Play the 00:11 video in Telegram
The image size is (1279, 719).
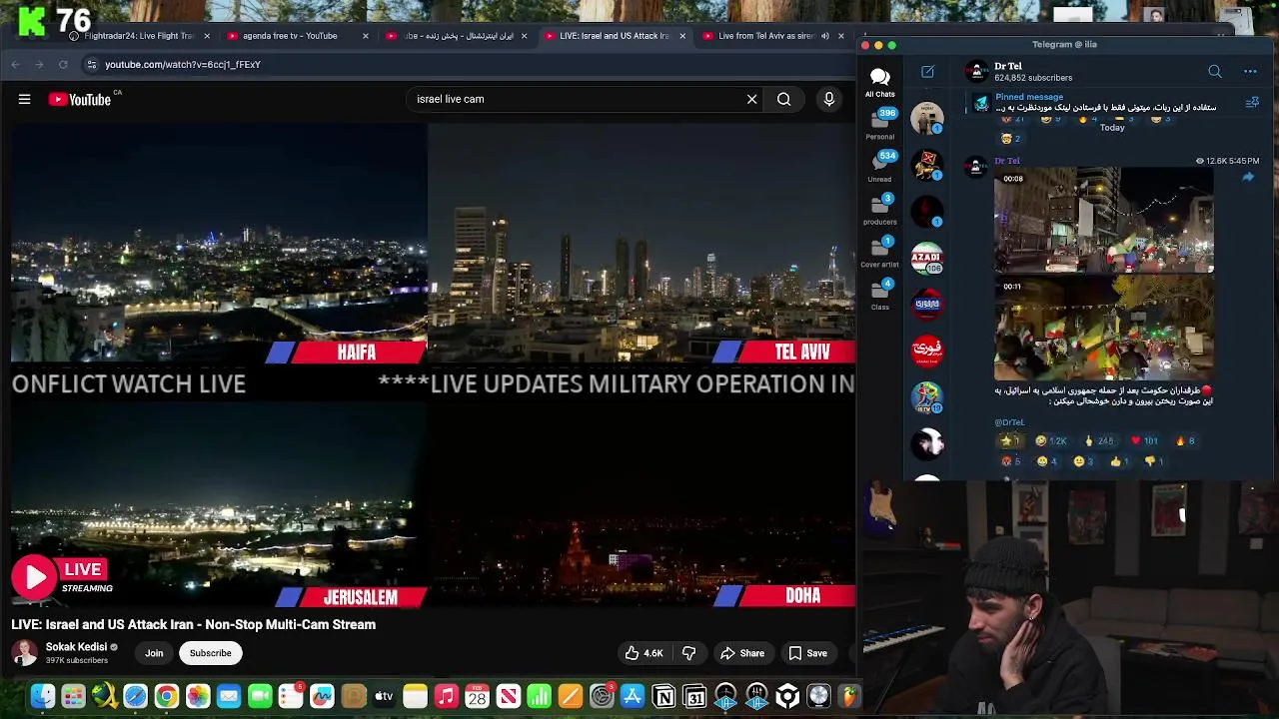(1104, 328)
